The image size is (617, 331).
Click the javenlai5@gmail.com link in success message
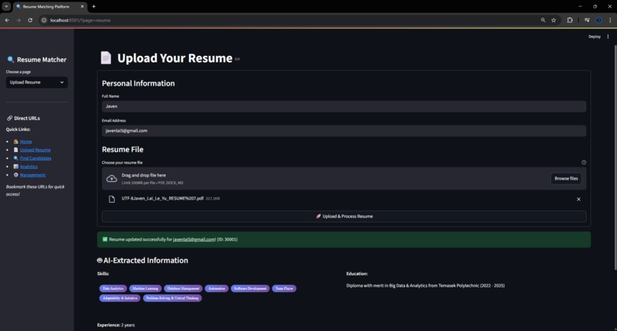point(194,239)
